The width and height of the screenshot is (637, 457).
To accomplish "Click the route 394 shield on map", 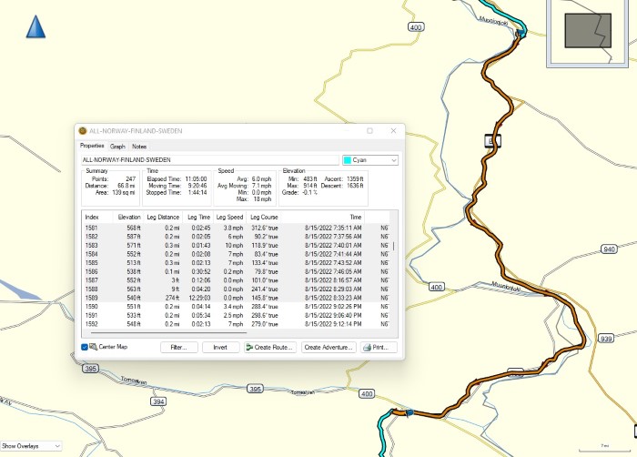I will pyautogui.click(x=158, y=401).
